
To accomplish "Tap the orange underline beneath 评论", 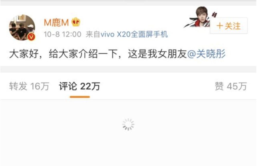I will (80, 97).
